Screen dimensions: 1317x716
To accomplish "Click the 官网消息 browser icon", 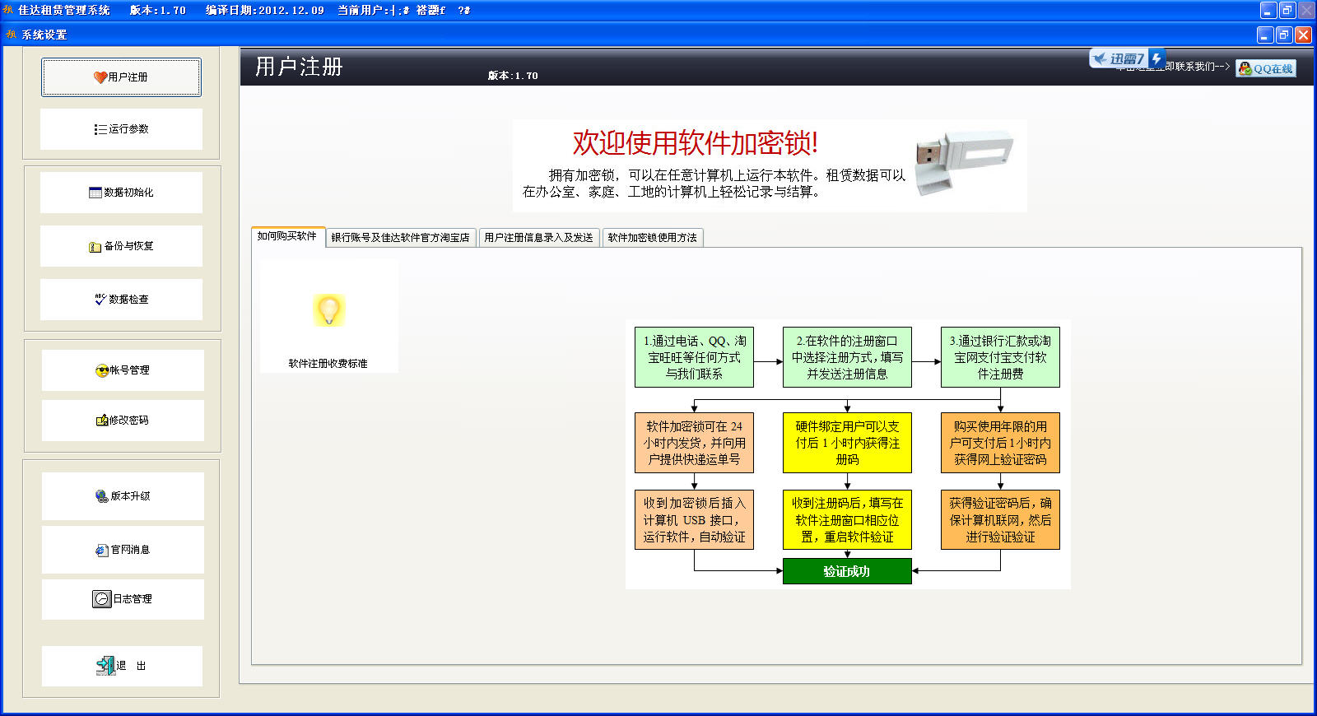I will 102,550.
